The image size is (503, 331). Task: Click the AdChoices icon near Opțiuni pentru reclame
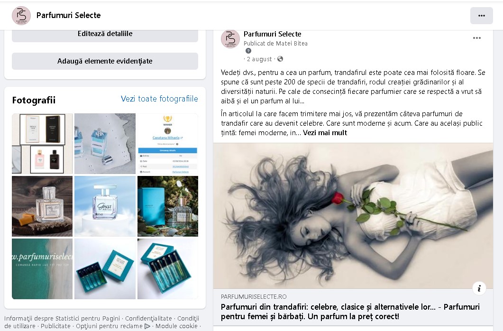(x=147, y=326)
